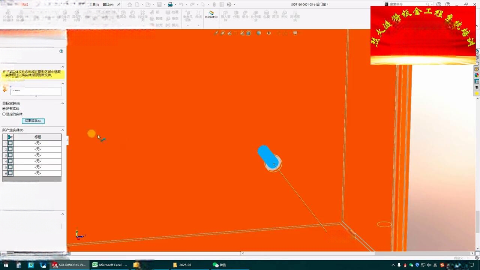This screenshot has width=480, height=270.
Task: Click the help question mark in property panel
Action: (61, 51)
